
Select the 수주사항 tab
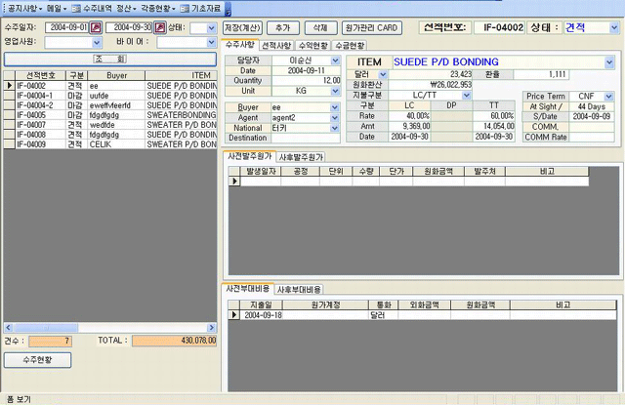(x=240, y=45)
